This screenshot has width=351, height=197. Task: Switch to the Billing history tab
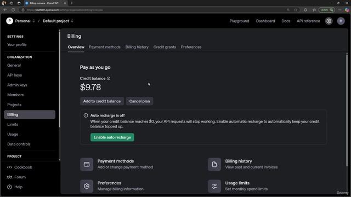(x=137, y=47)
